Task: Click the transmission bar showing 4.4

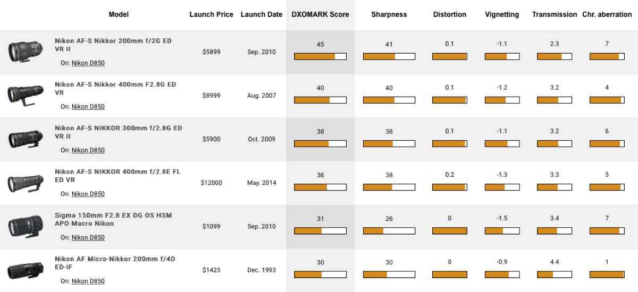Action: (555, 274)
